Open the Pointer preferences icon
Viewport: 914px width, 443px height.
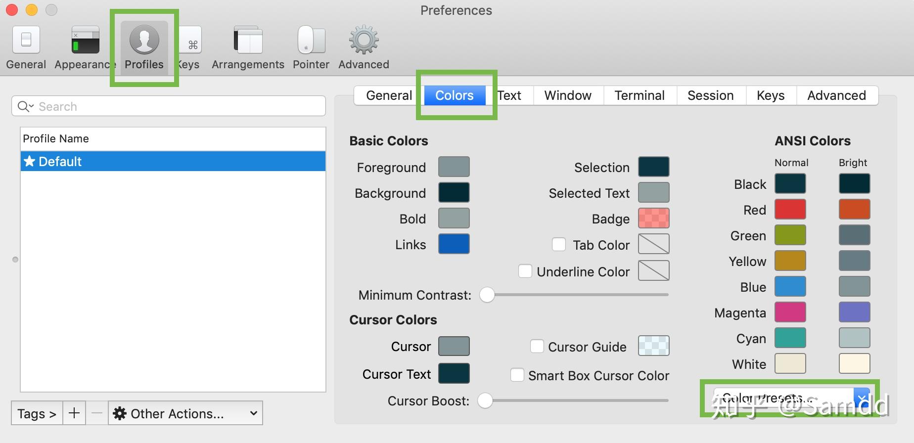pyautogui.click(x=311, y=40)
